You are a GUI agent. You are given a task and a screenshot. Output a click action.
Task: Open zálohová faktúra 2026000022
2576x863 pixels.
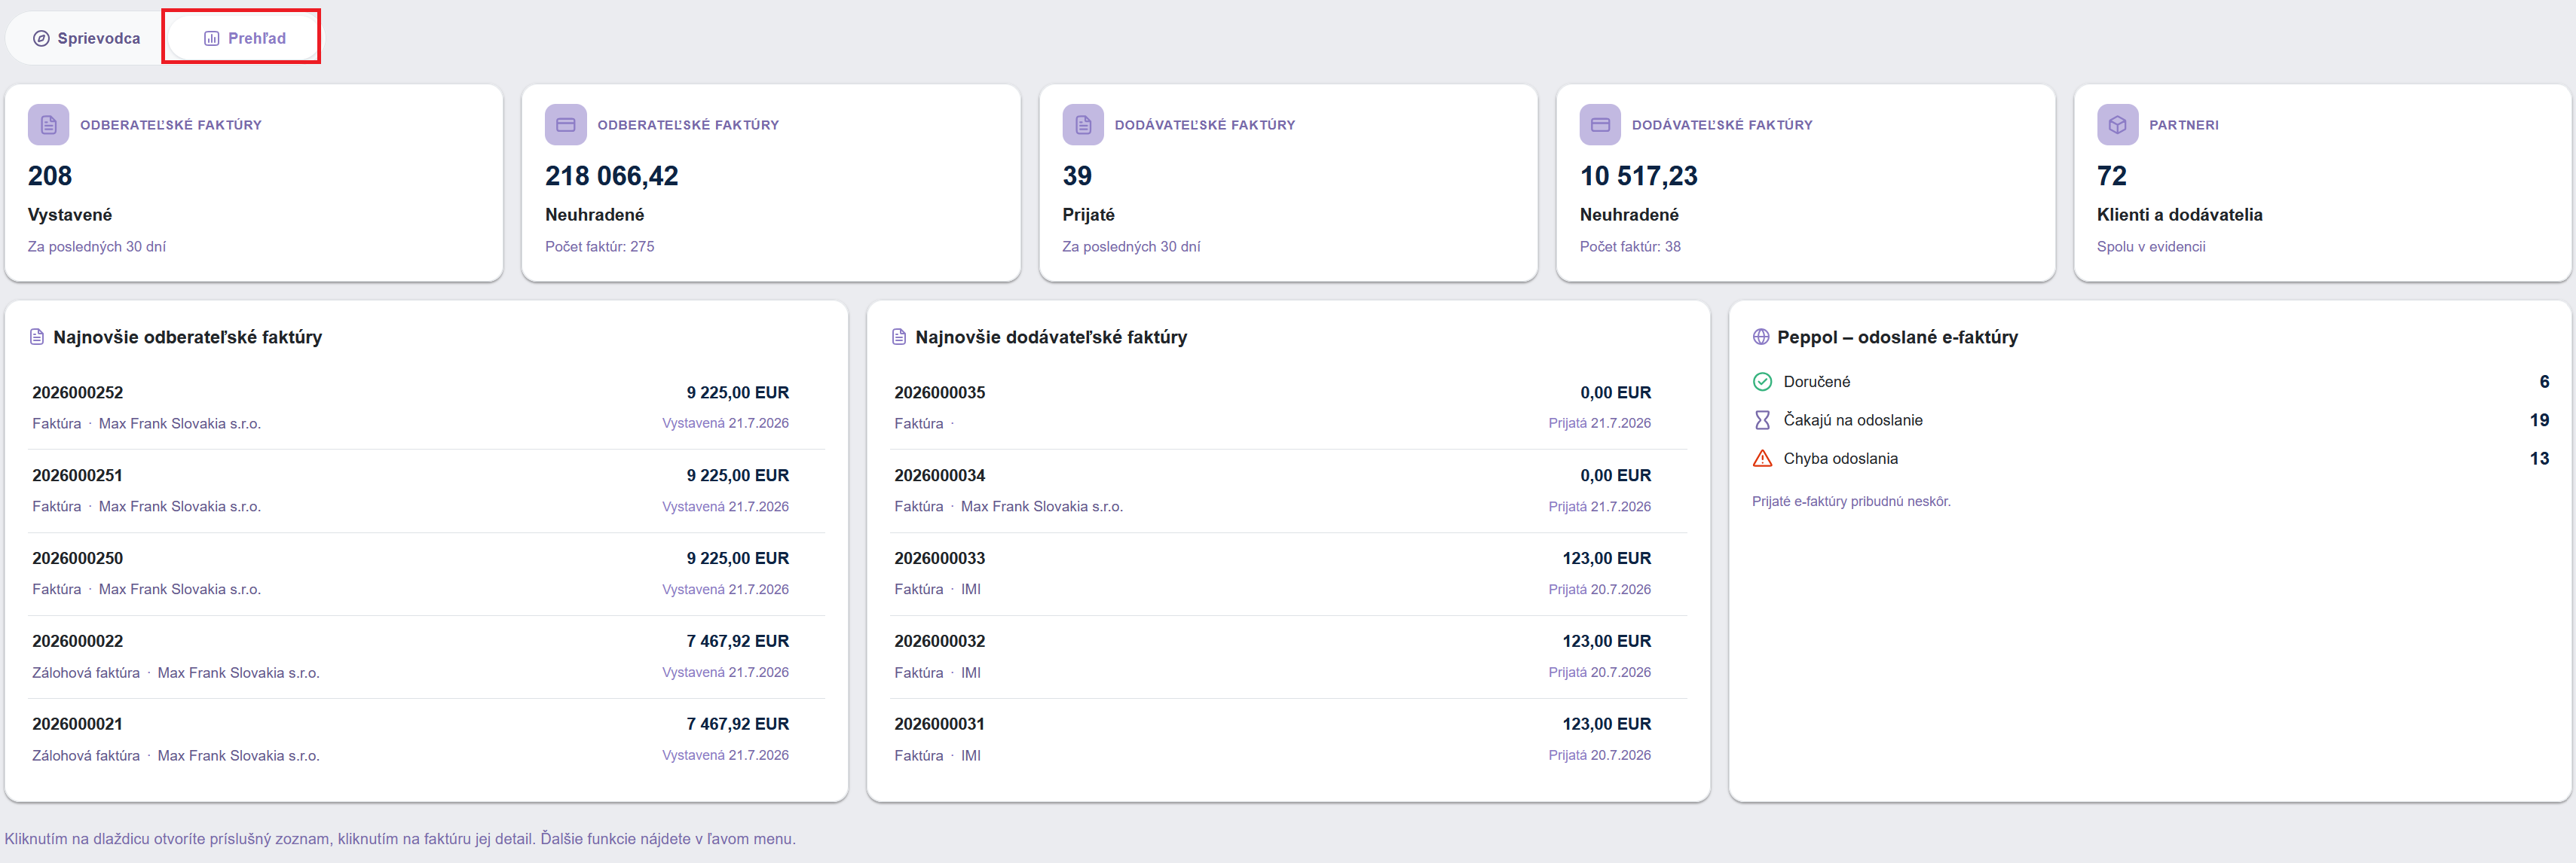(410, 656)
